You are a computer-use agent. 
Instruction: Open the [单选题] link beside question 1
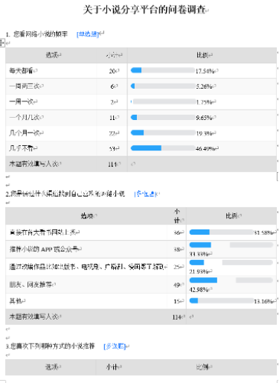(88, 34)
